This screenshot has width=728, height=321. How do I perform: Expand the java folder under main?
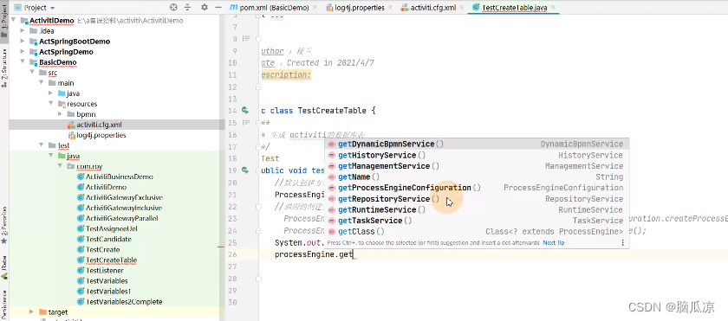point(50,93)
